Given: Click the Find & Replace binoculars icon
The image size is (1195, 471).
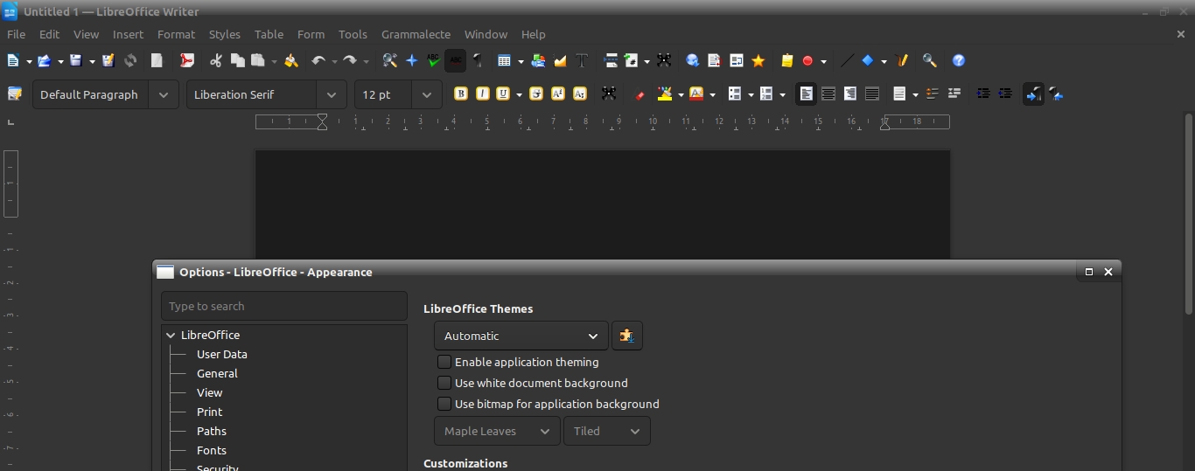Looking at the screenshot, I should [390, 61].
